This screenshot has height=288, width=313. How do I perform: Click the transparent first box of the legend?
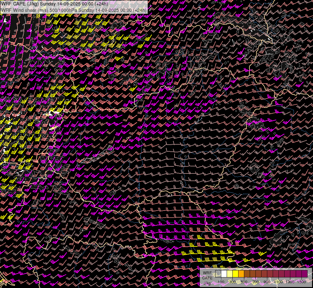218,274
